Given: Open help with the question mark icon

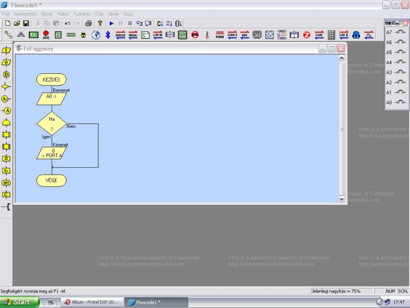Looking at the screenshot, I should click(100, 23).
